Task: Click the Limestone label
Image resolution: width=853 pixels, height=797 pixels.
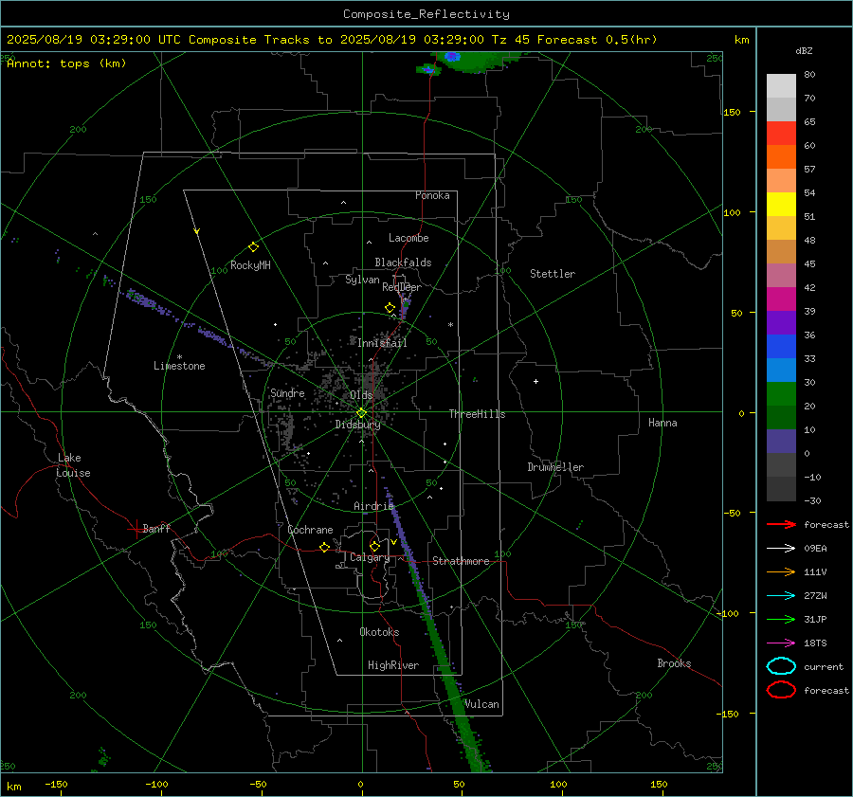Action: (179, 366)
